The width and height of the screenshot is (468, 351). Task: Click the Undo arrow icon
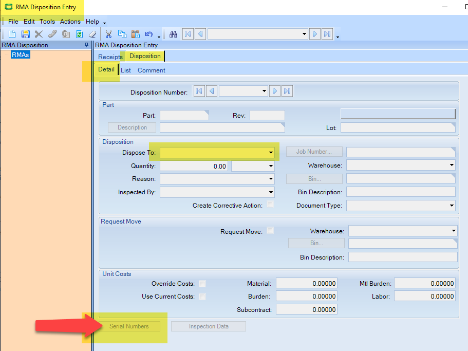(x=148, y=34)
